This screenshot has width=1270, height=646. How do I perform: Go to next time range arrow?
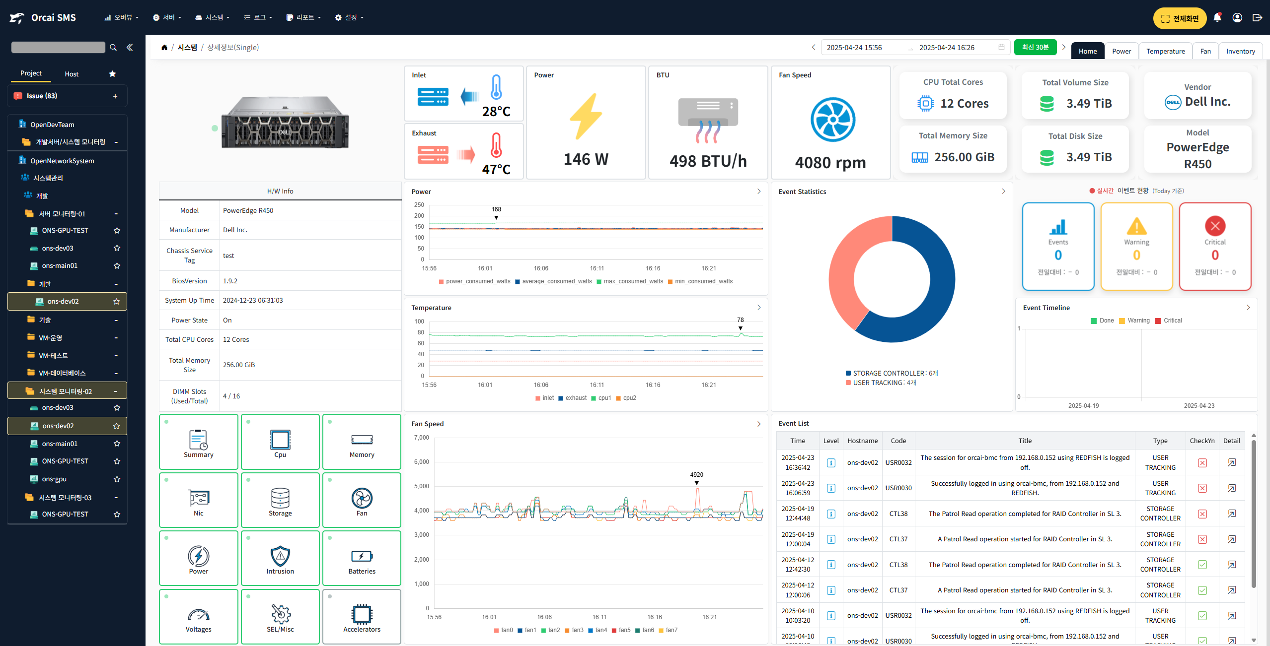[x=1063, y=47]
